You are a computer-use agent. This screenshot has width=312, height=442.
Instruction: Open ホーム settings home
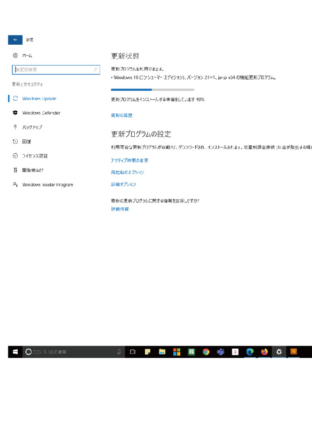23,56
